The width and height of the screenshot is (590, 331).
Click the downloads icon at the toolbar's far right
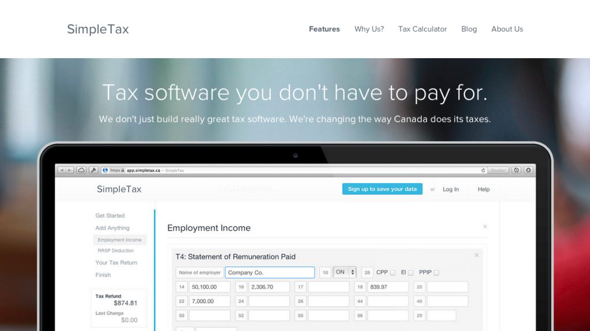tap(528, 170)
